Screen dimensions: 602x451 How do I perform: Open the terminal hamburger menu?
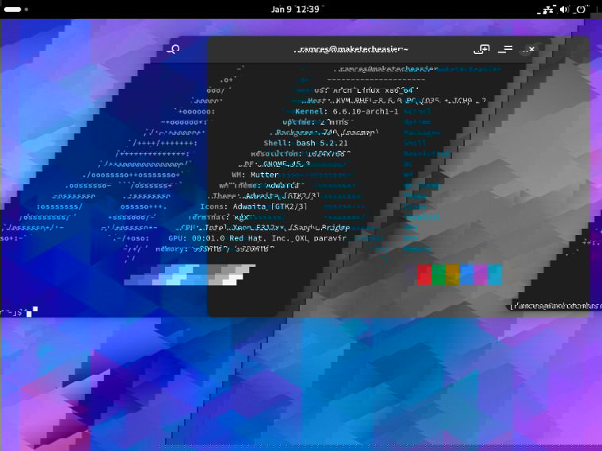pos(505,49)
